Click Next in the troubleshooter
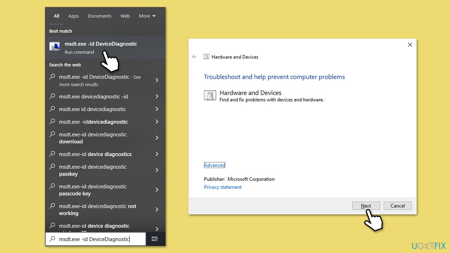This screenshot has height=253, width=450. [366, 206]
